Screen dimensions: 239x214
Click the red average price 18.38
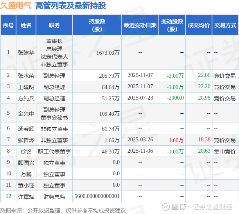(204, 139)
